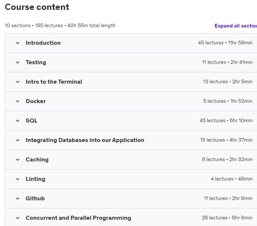Expand Concurrent and Parallel Programming chevron
Viewport: 257px width, 226px height.
point(18,218)
